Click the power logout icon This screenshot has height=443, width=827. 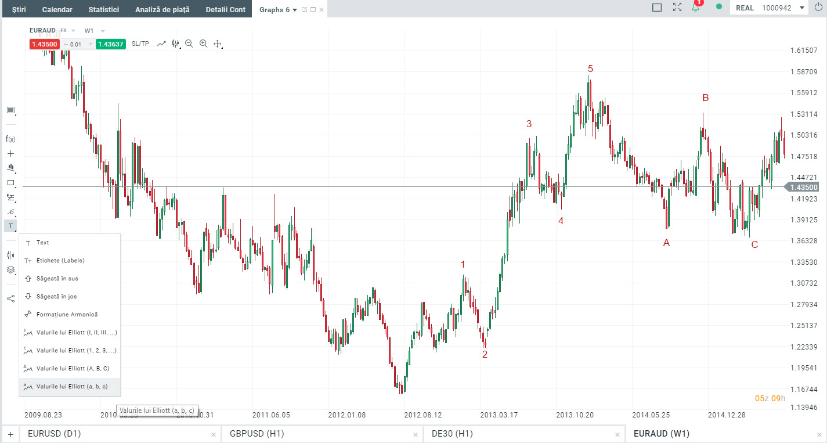(x=818, y=8)
